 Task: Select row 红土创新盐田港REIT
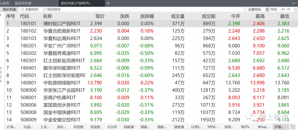(x=151, y=60)
